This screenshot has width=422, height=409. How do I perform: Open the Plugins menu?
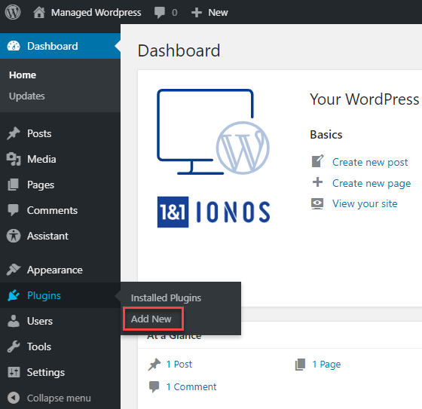[44, 295]
